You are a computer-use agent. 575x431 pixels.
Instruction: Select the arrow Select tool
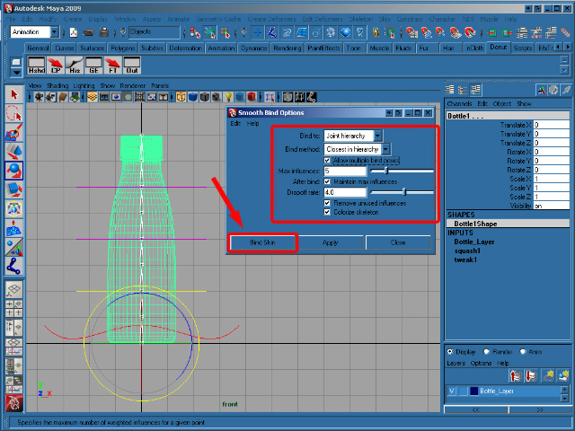13,94
